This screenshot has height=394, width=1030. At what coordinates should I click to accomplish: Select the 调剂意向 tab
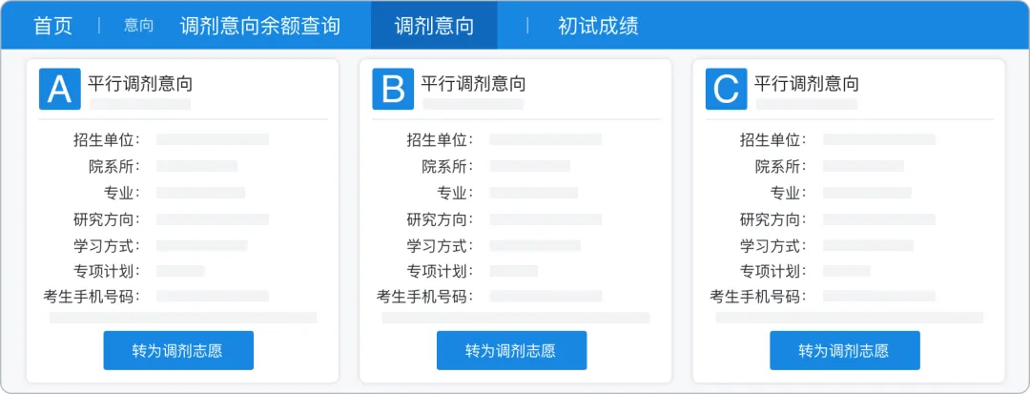click(x=433, y=26)
